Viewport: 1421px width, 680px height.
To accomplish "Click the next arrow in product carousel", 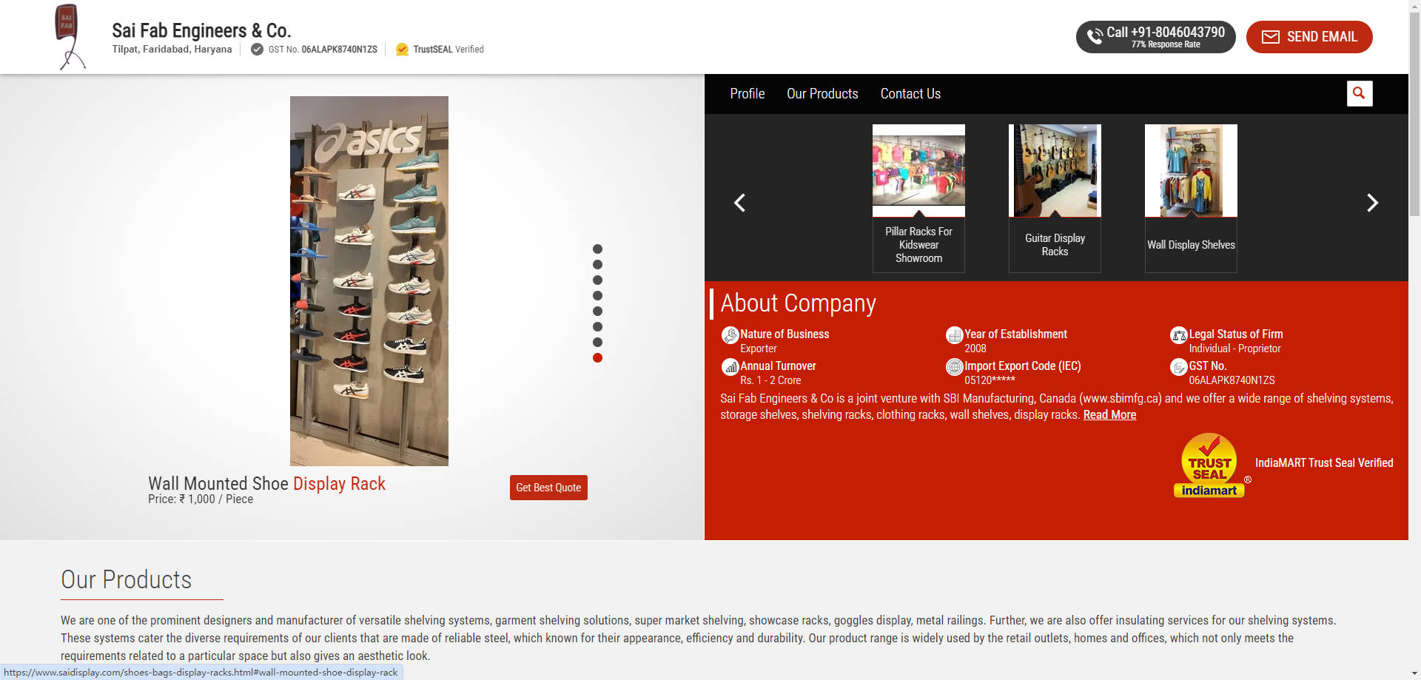I will coord(1372,203).
